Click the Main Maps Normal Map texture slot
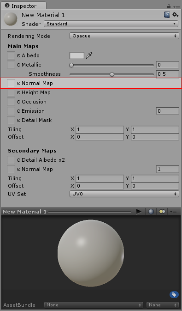 pyautogui.click(x=11, y=83)
